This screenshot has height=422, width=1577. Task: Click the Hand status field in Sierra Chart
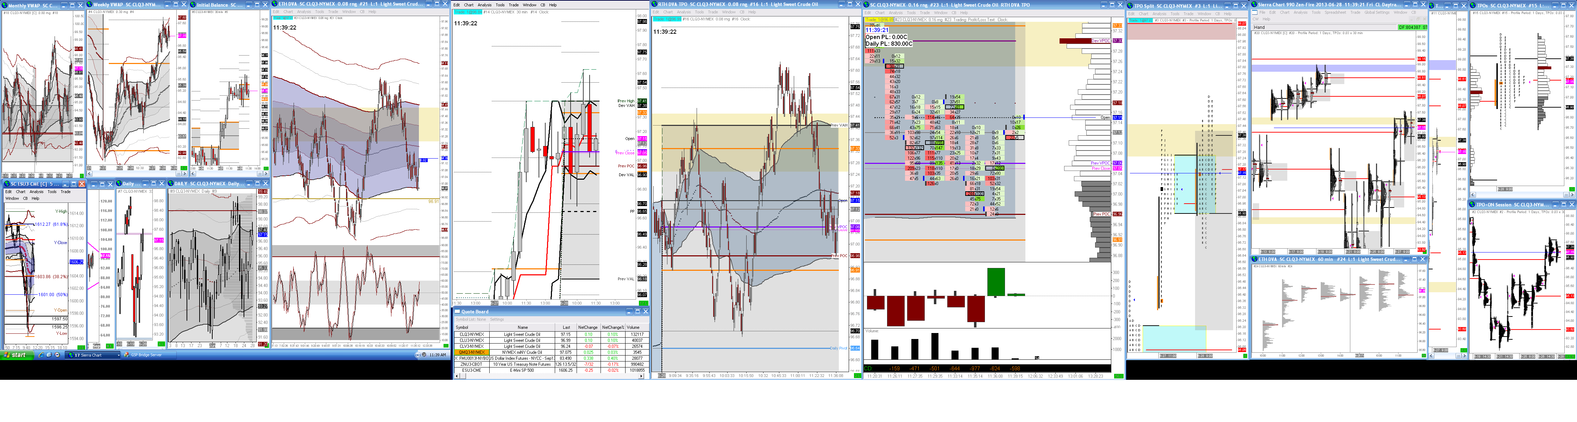click(1325, 27)
